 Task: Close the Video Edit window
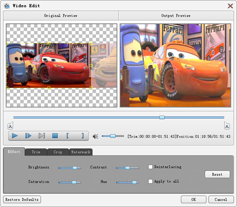click(x=230, y=6)
